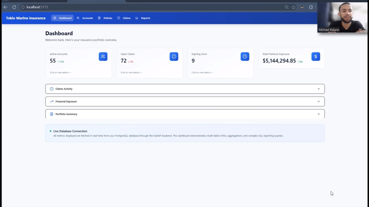Expand the Financial Exposure section chevron
The image size is (369, 207).
click(319, 101)
